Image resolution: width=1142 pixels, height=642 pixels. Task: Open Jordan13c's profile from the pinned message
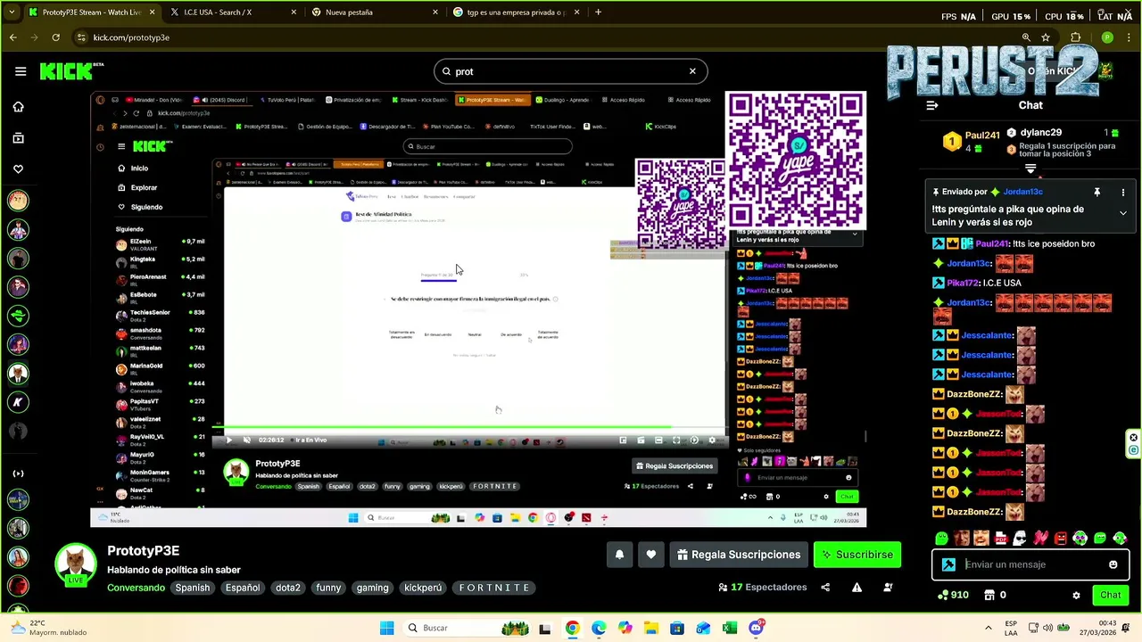1022,192
